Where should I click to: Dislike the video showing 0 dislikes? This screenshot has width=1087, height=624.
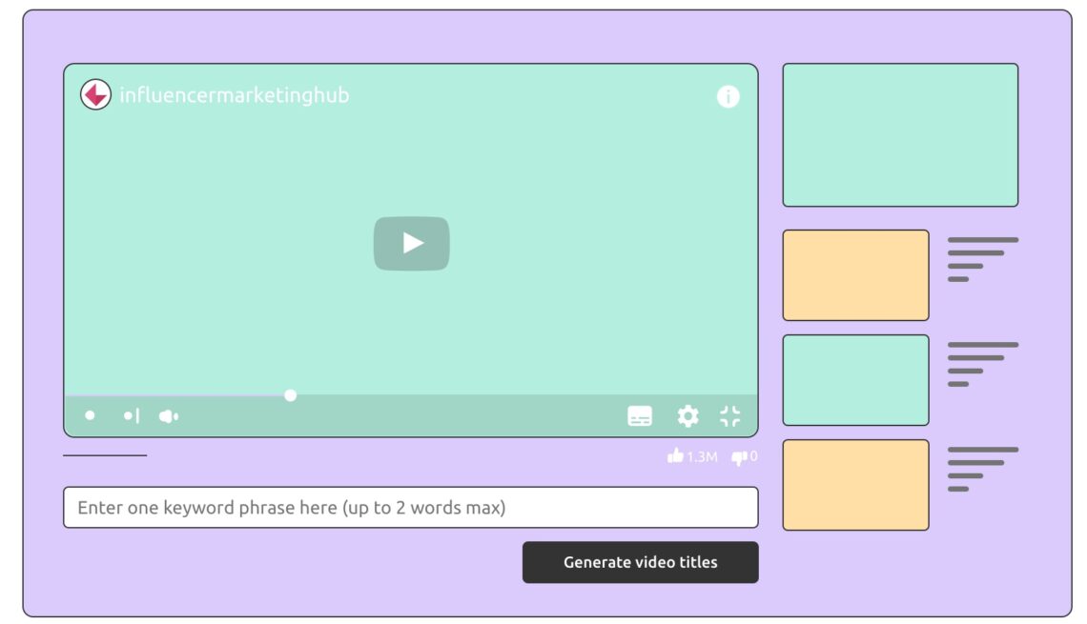(x=737, y=456)
